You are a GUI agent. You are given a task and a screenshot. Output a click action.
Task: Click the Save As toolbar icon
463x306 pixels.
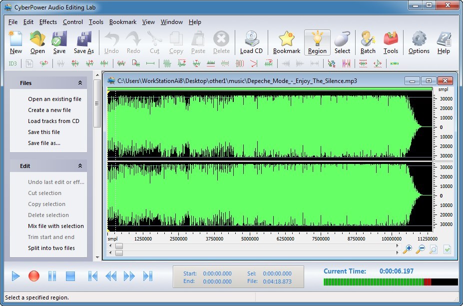(x=83, y=42)
